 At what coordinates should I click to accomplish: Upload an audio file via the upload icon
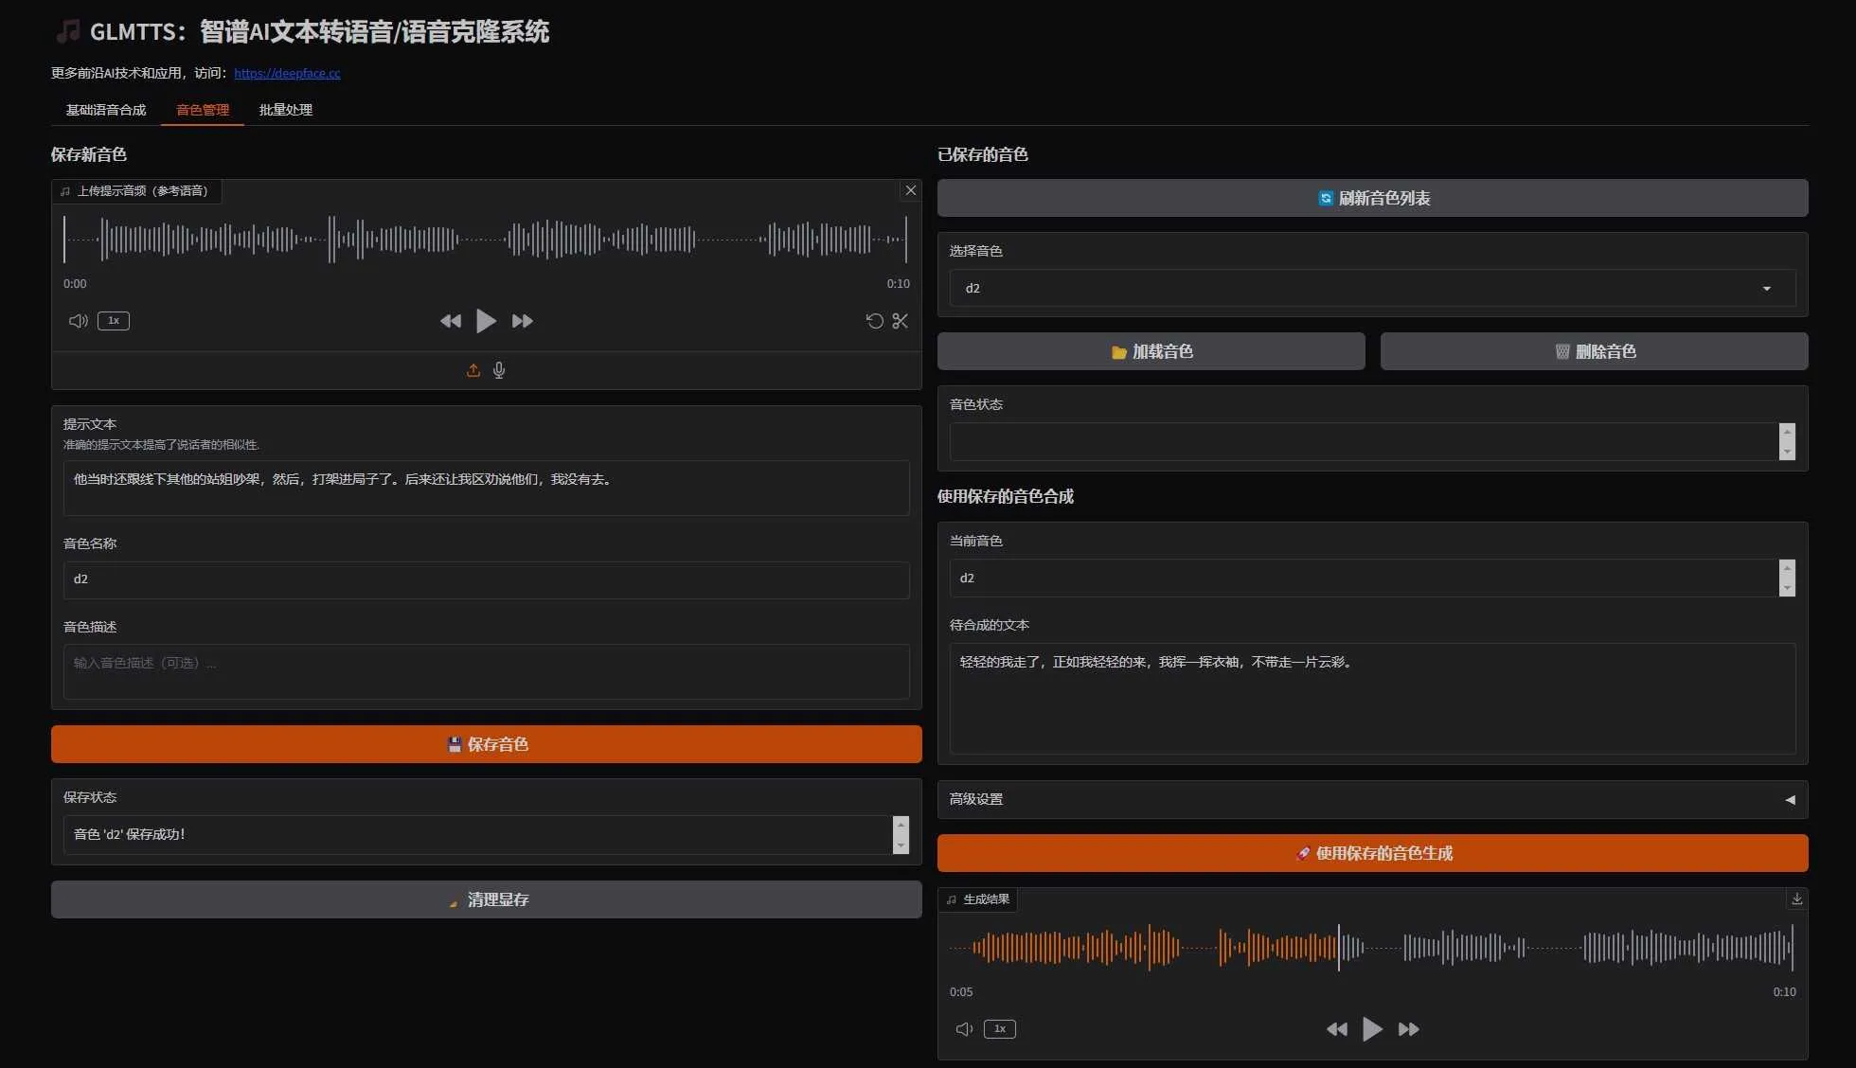pyautogui.click(x=473, y=370)
